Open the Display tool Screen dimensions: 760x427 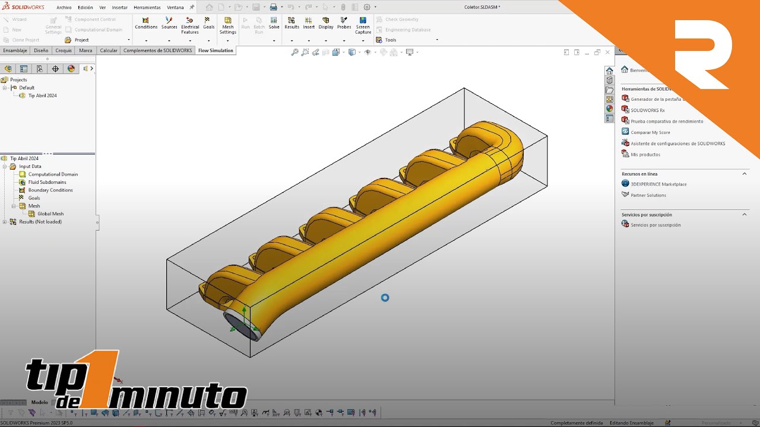pos(326,23)
